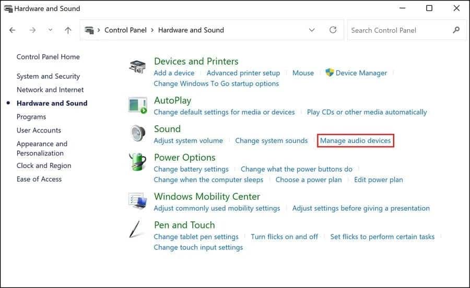Open the Pen and Touch heading
Image resolution: width=470 pixels, height=288 pixels.
184,225
